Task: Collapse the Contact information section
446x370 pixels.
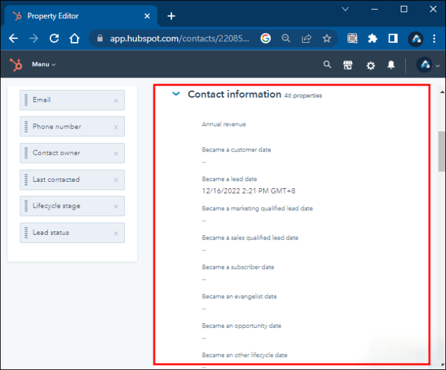Action: pyautogui.click(x=175, y=94)
